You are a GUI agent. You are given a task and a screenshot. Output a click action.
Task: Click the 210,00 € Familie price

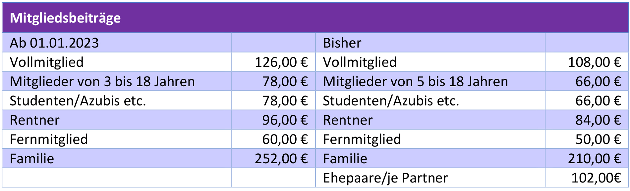pos(594,159)
